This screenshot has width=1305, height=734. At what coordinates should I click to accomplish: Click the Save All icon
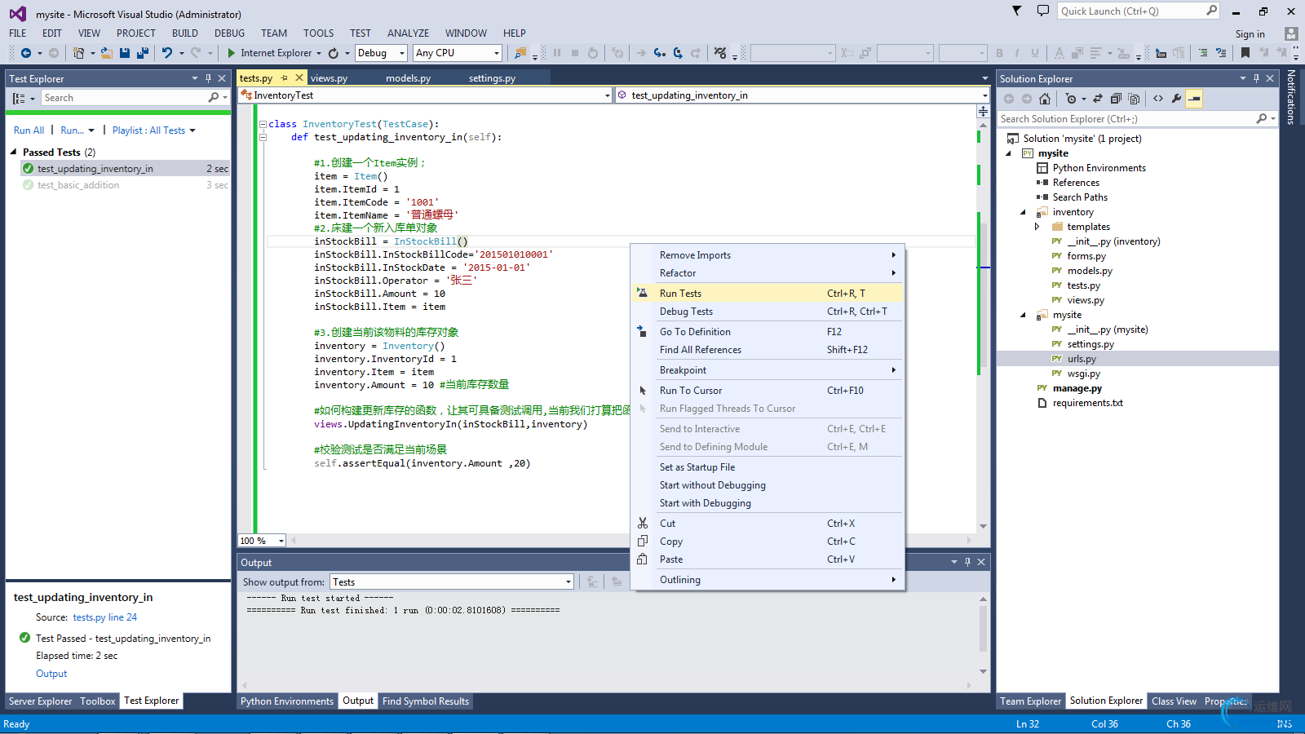[142, 53]
